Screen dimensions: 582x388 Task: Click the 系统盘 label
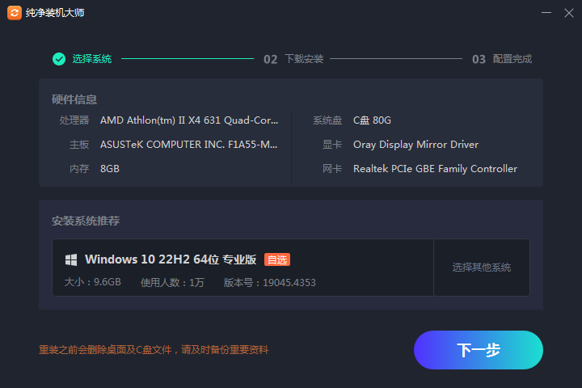click(327, 120)
